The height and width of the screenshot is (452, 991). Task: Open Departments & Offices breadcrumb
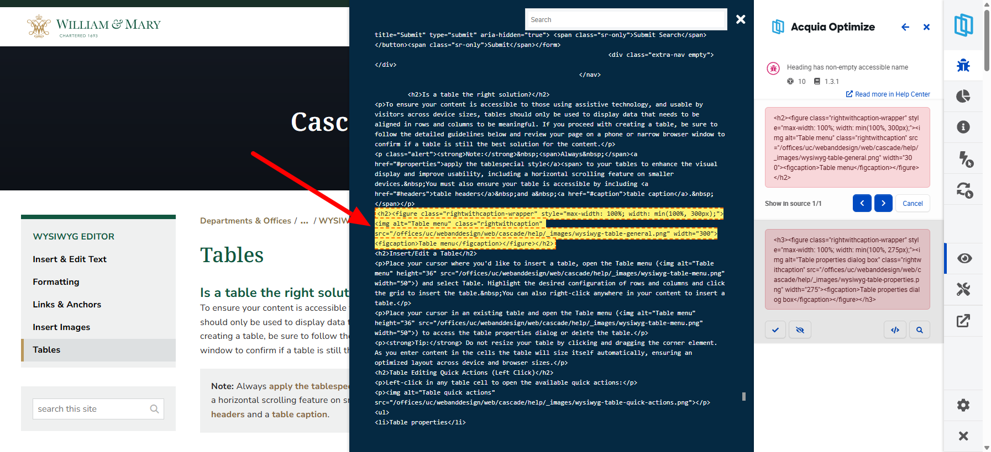[245, 221]
